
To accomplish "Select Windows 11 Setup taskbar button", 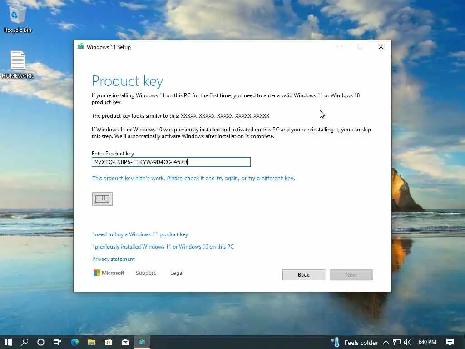I will click(x=142, y=342).
